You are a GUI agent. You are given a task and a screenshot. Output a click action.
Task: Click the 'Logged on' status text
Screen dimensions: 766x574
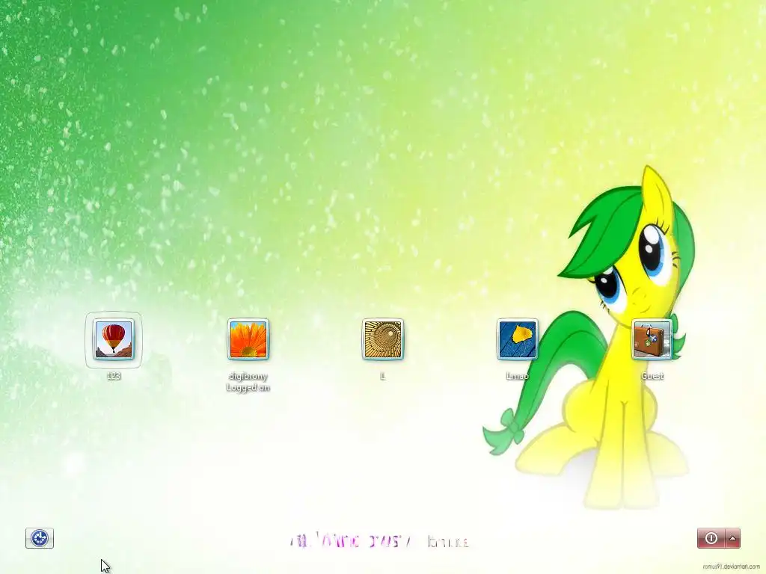[248, 388]
